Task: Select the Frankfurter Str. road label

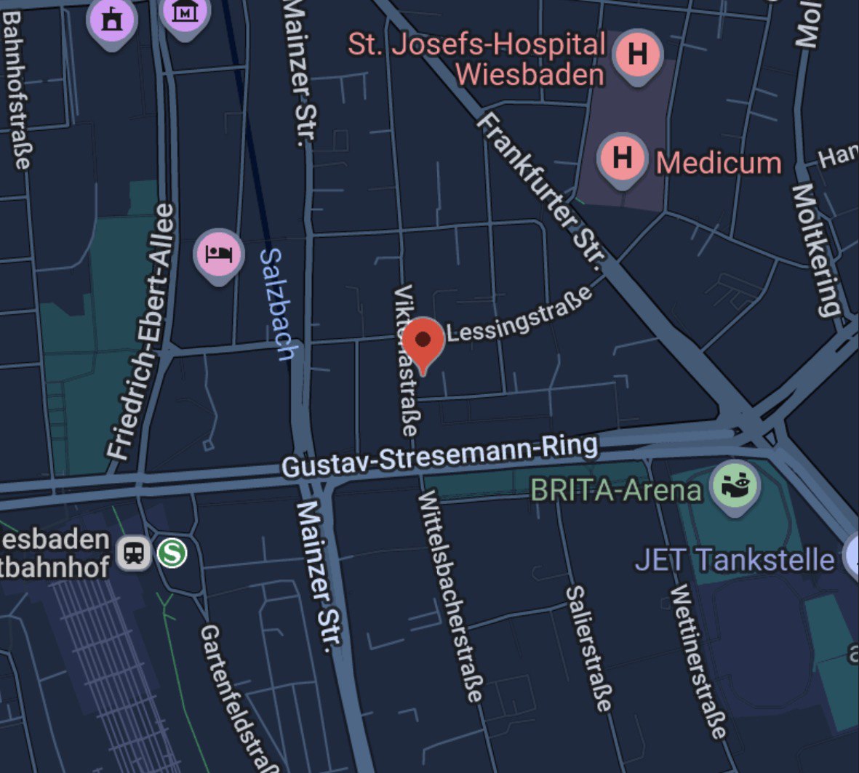Action: 542,192
